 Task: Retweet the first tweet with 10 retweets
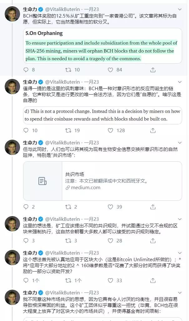(69, 70)
